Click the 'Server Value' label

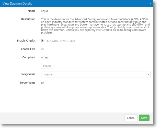click(x=28, y=83)
